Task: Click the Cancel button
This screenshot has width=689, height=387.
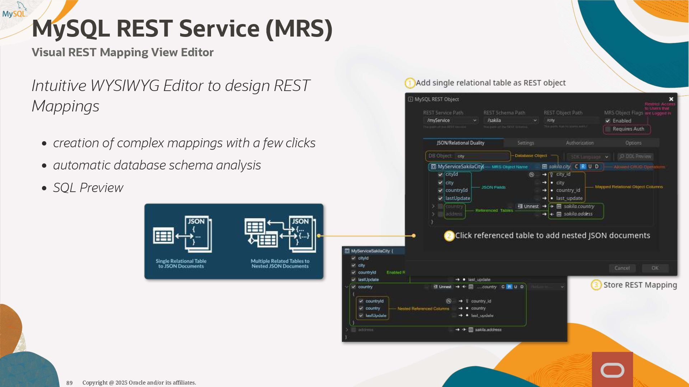Action: (622, 268)
